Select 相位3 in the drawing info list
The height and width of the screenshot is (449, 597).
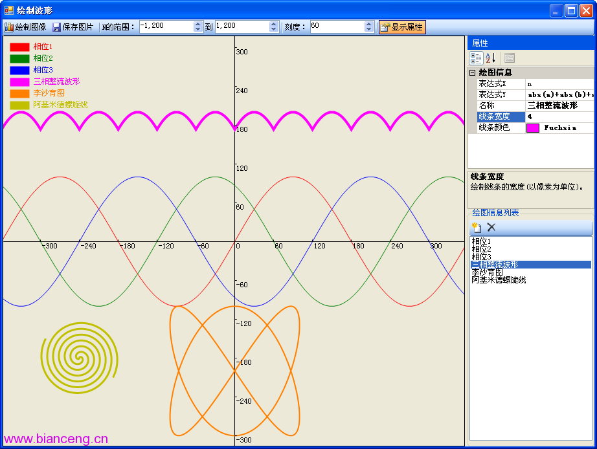pos(531,257)
